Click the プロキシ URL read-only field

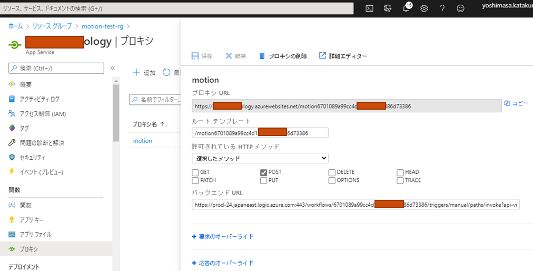[x=347, y=106]
